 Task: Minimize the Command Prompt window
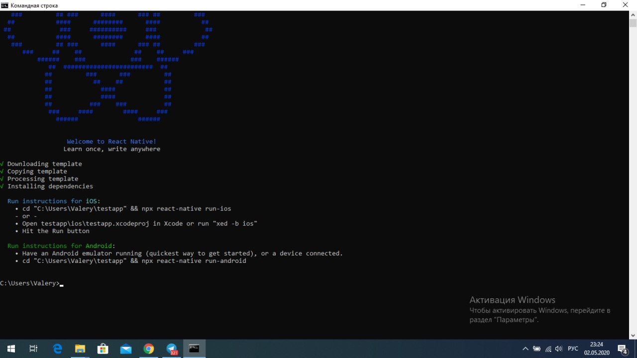point(582,5)
